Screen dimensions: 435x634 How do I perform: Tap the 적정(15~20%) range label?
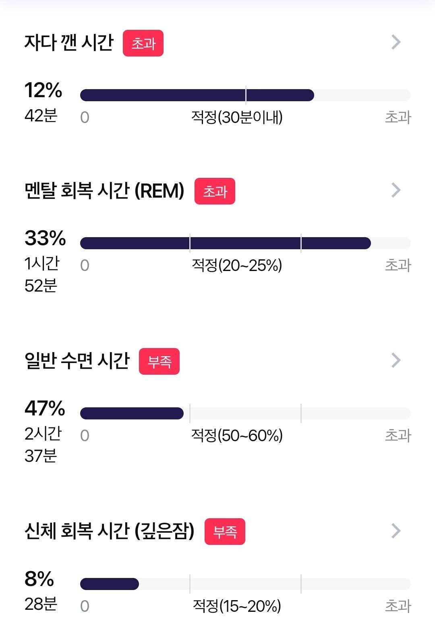237,606
